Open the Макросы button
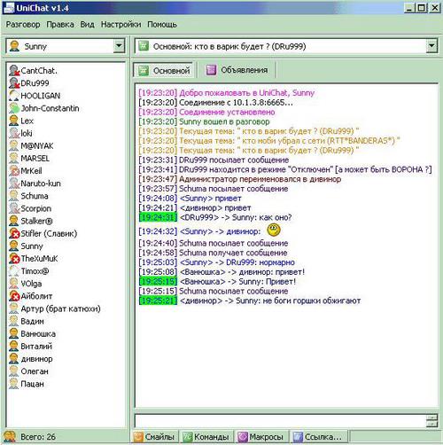Screen dimensions: 443x445 [261, 436]
